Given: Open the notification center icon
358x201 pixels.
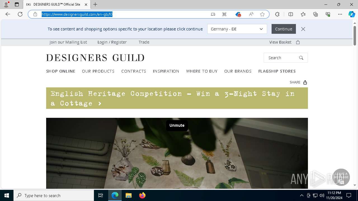Looking at the screenshot, I should [x=349, y=195].
